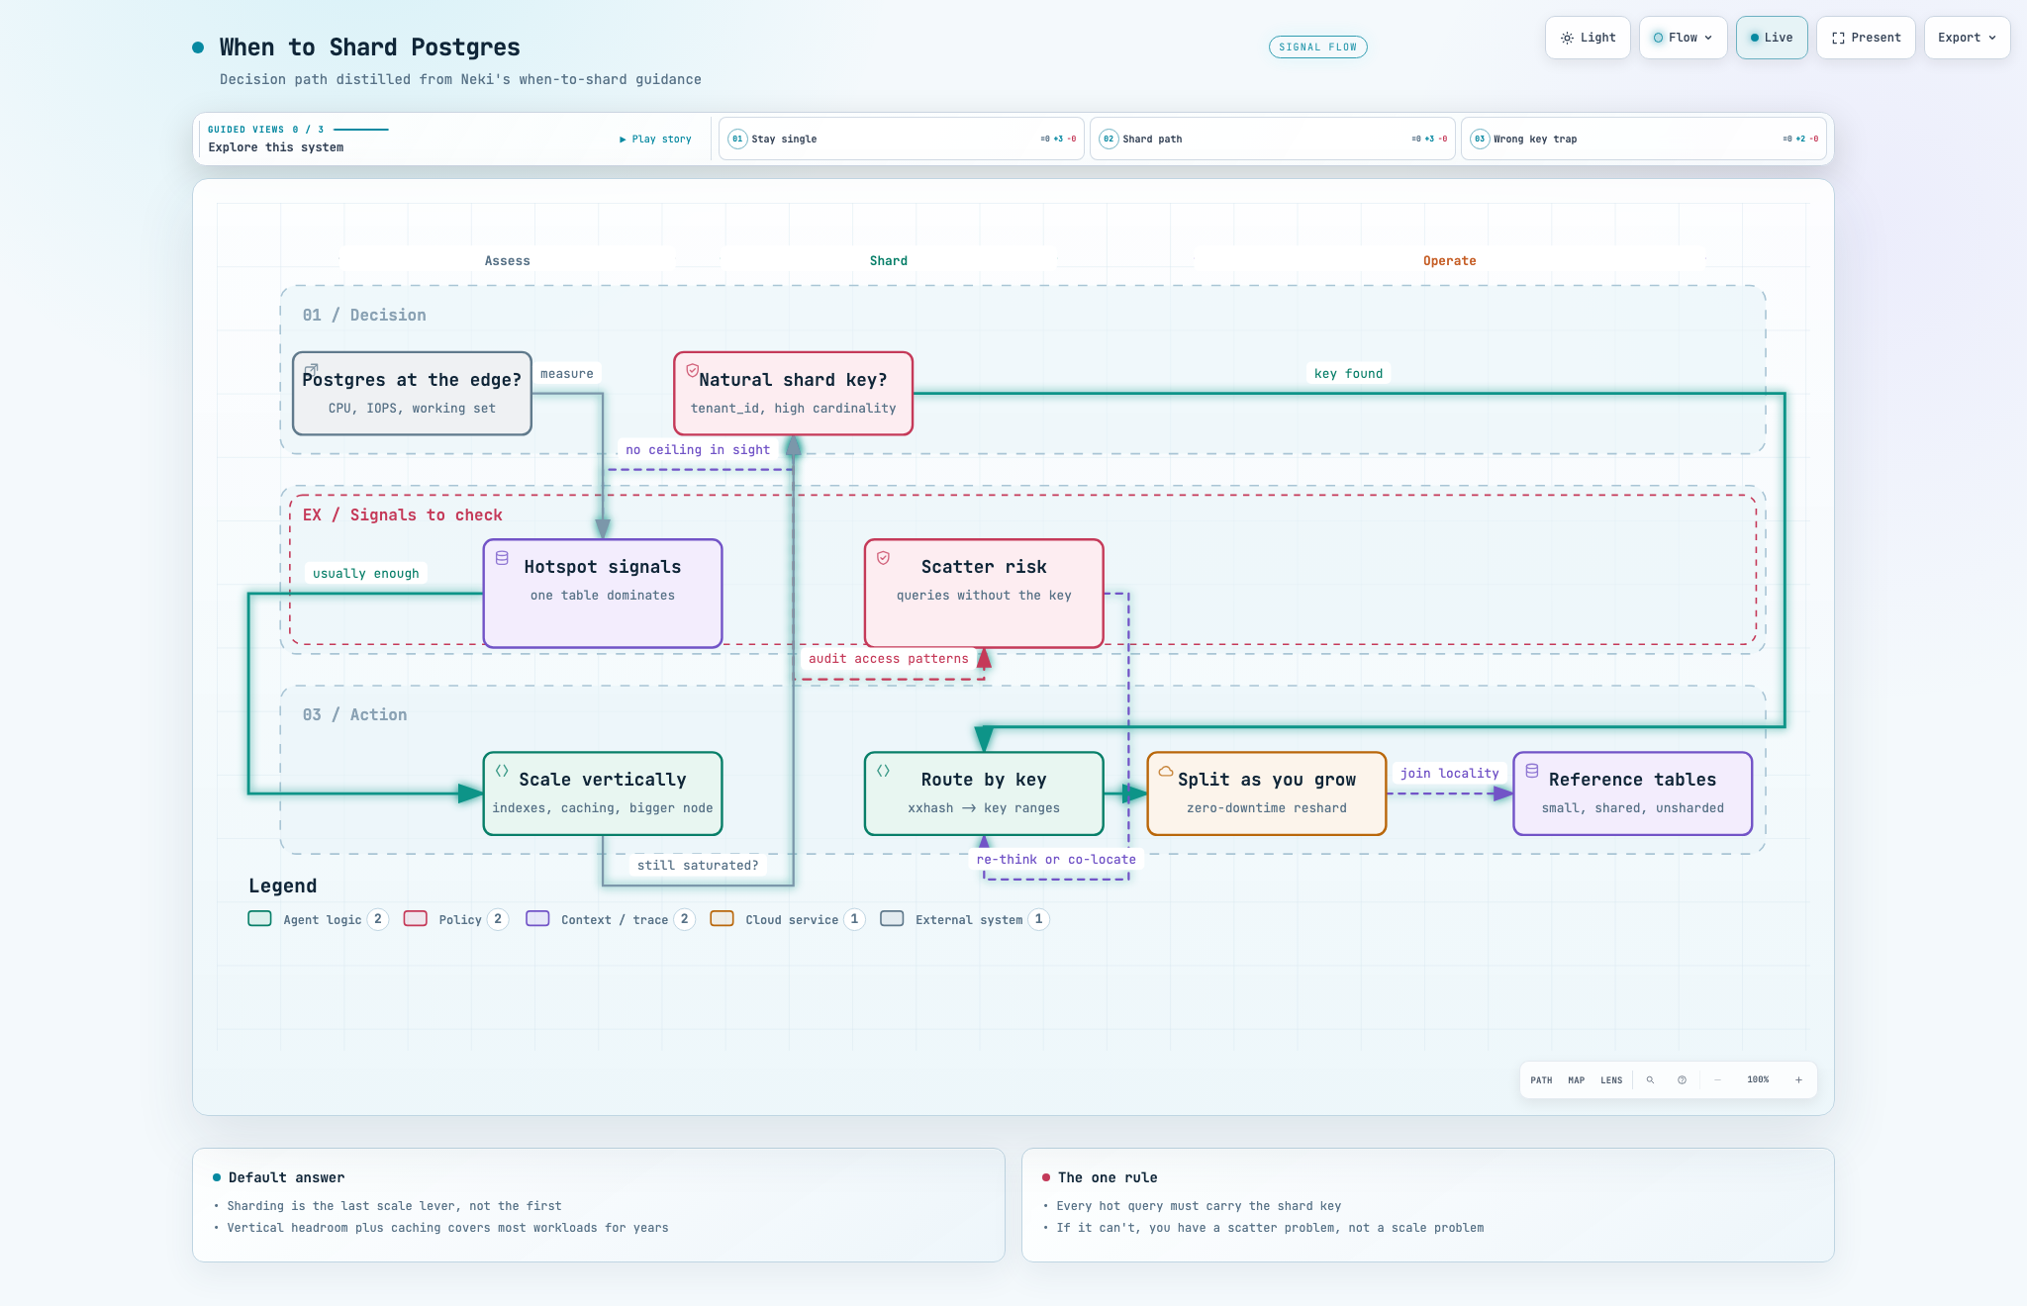The image size is (2027, 1306).
Task: Click the 'usually enough' edge label
Action: pyautogui.click(x=366, y=573)
